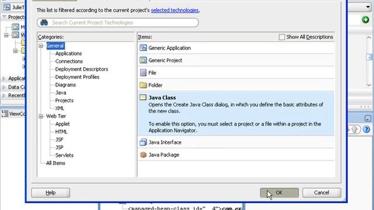Viewport: 374px width, 210px height.
Task: Click the minimize panel icon on right side
Action: (368, 118)
